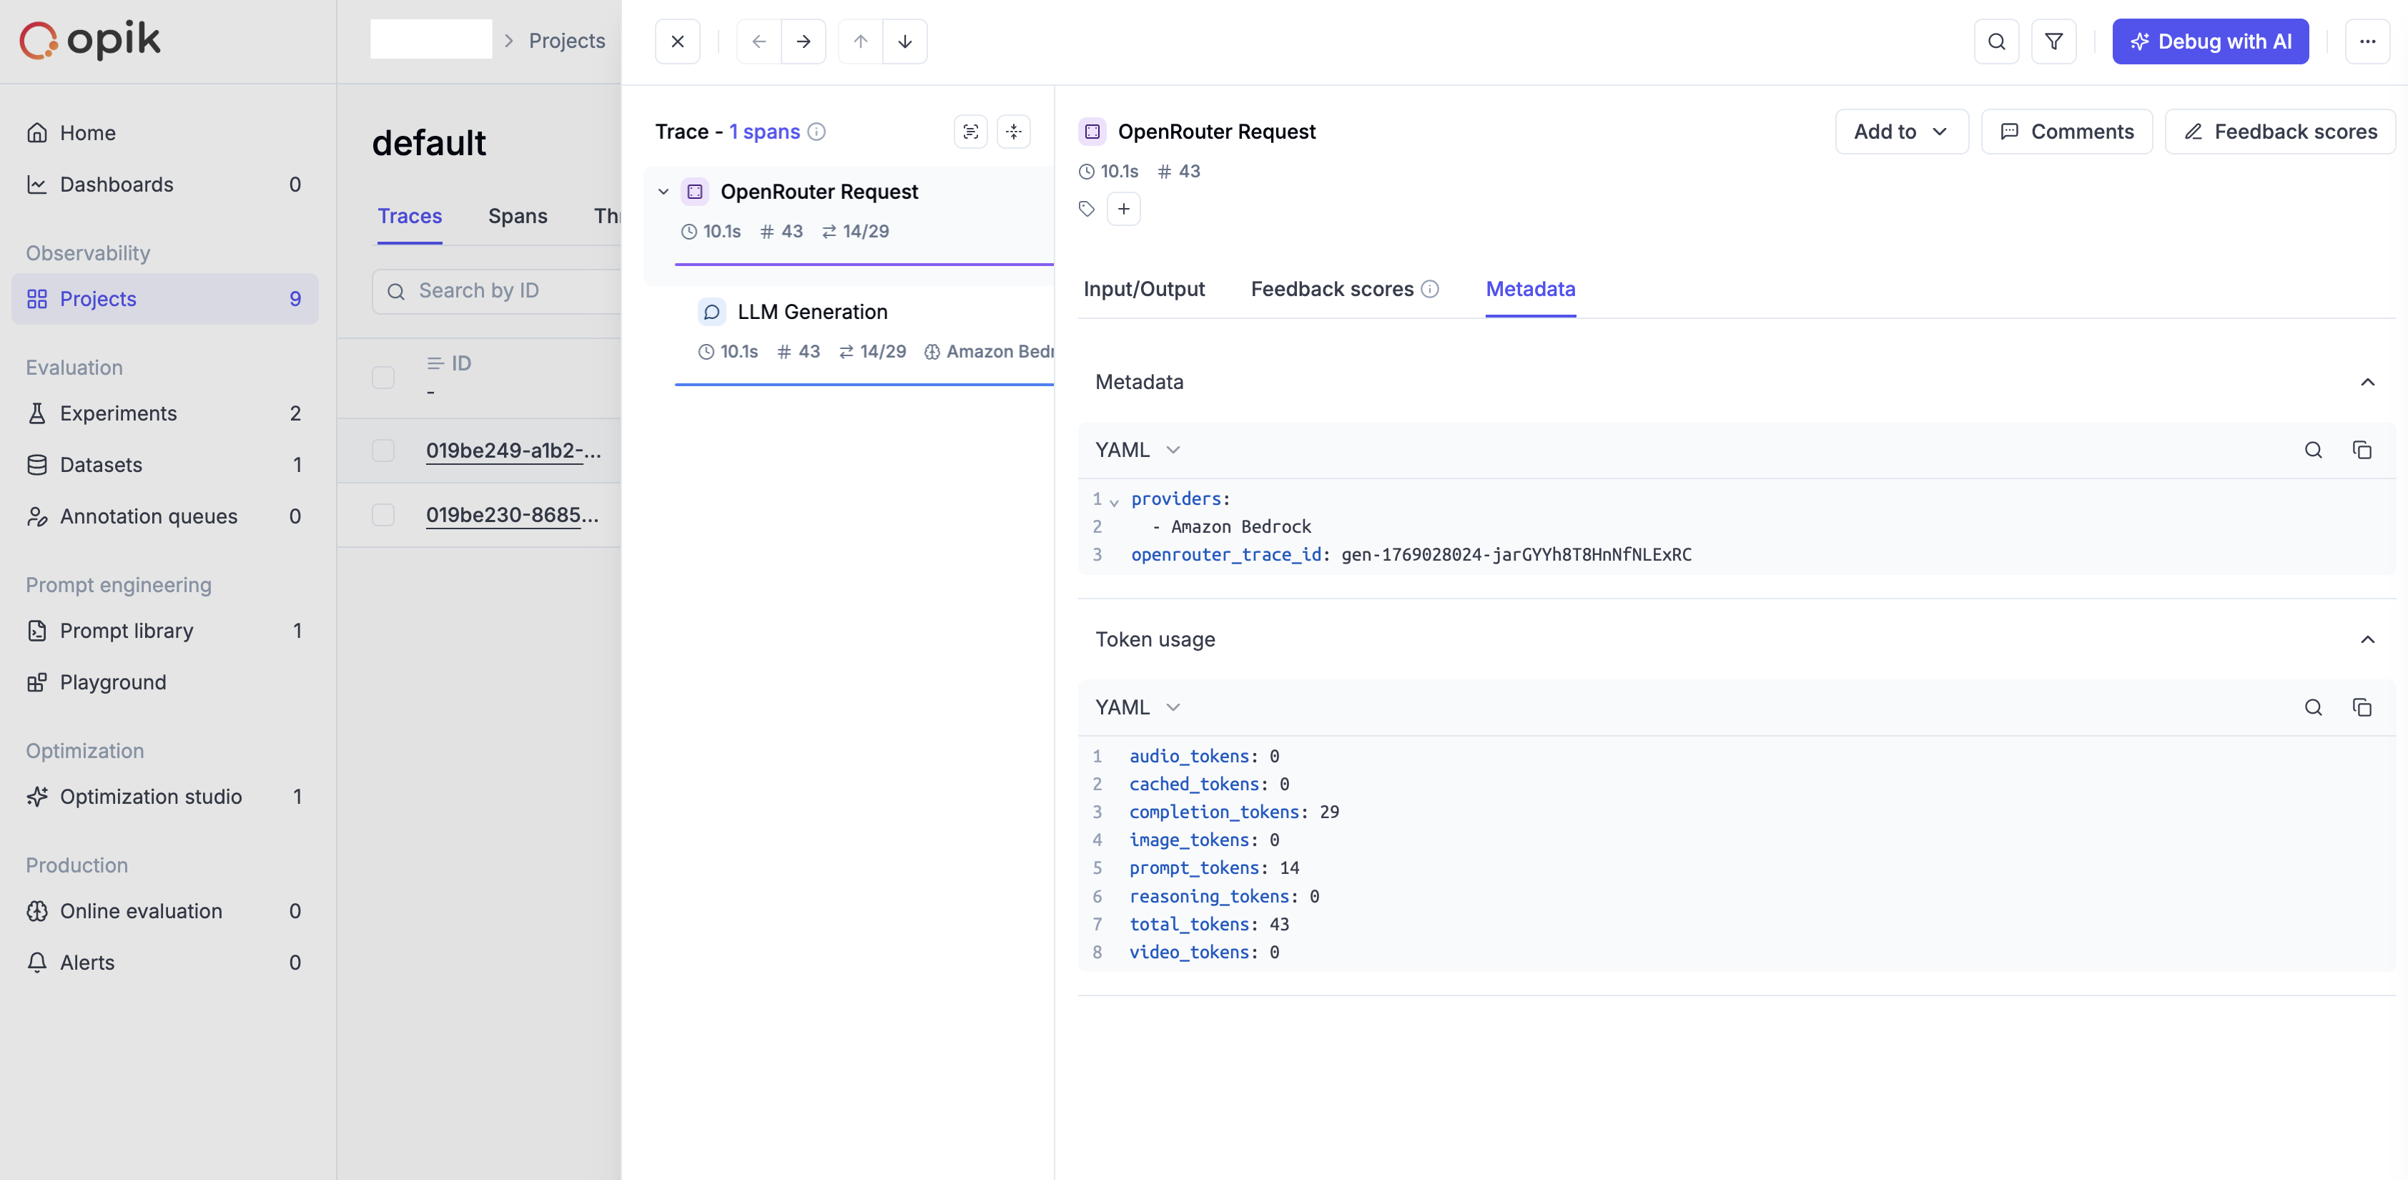Screen dimensions: 2408x1180
Task: Check the box for trace 019be249-a1b2
Action: click(x=383, y=451)
